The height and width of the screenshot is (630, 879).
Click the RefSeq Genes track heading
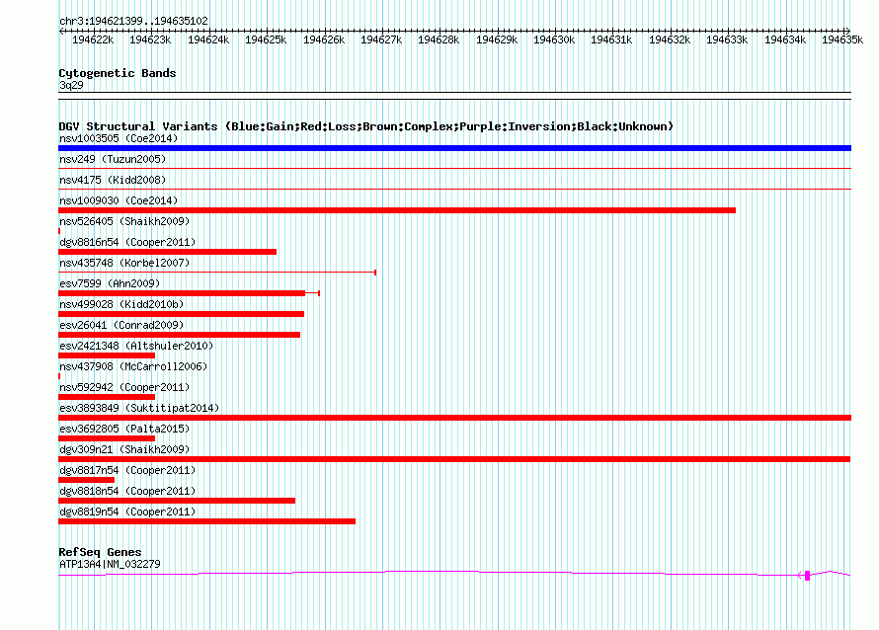click(100, 552)
